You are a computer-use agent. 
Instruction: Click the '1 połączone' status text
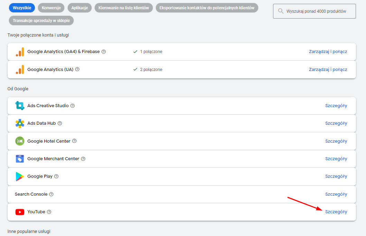[x=151, y=52]
